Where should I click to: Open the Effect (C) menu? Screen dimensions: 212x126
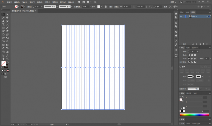point(47,2)
